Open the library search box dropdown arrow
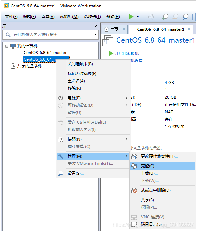The width and height of the screenshot is (197, 231). click(x=95, y=35)
